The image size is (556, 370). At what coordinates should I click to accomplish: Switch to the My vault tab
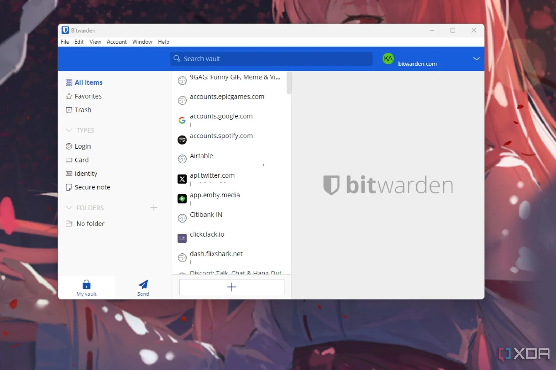[86, 288]
